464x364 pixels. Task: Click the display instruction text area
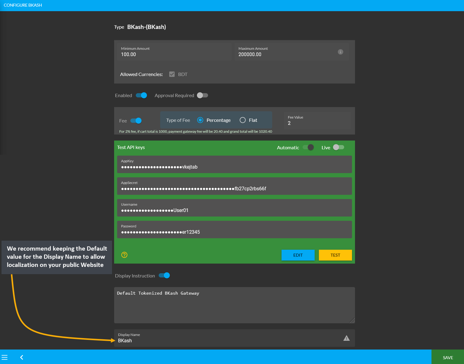coord(235,305)
